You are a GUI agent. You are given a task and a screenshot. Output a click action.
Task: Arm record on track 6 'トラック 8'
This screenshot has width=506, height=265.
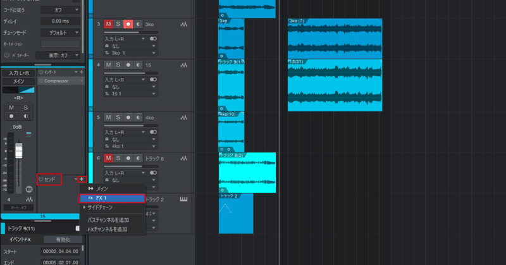tap(128, 158)
